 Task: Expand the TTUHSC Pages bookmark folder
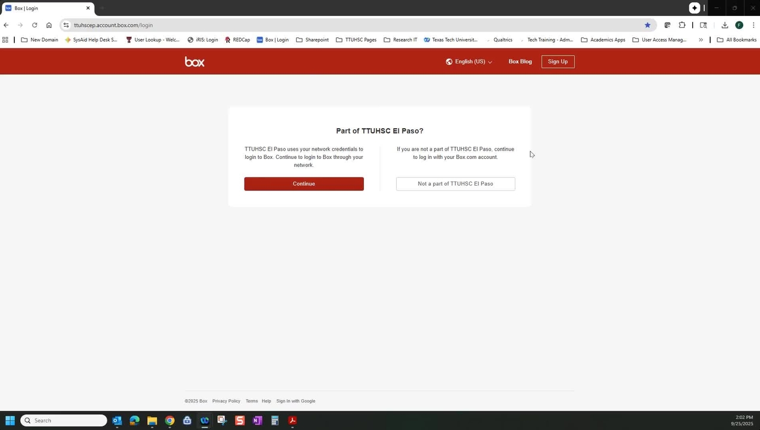tap(356, 40)
